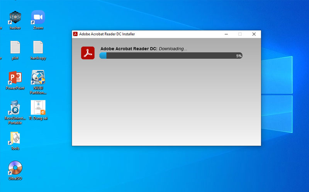This screenshot has height=192, width=309.
Task: Select the RevoUninstaller Portable icon
Action: coord(15,108)
